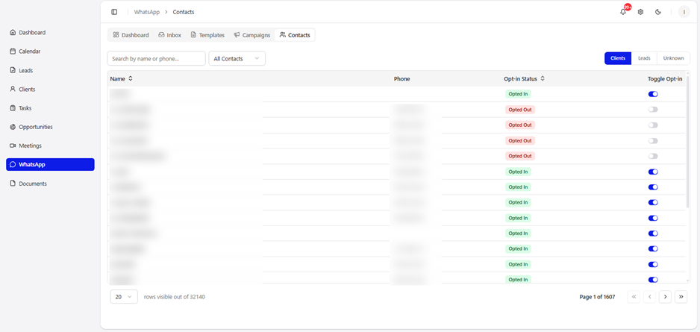Enable toggle for the first Opted Out row

653,110
